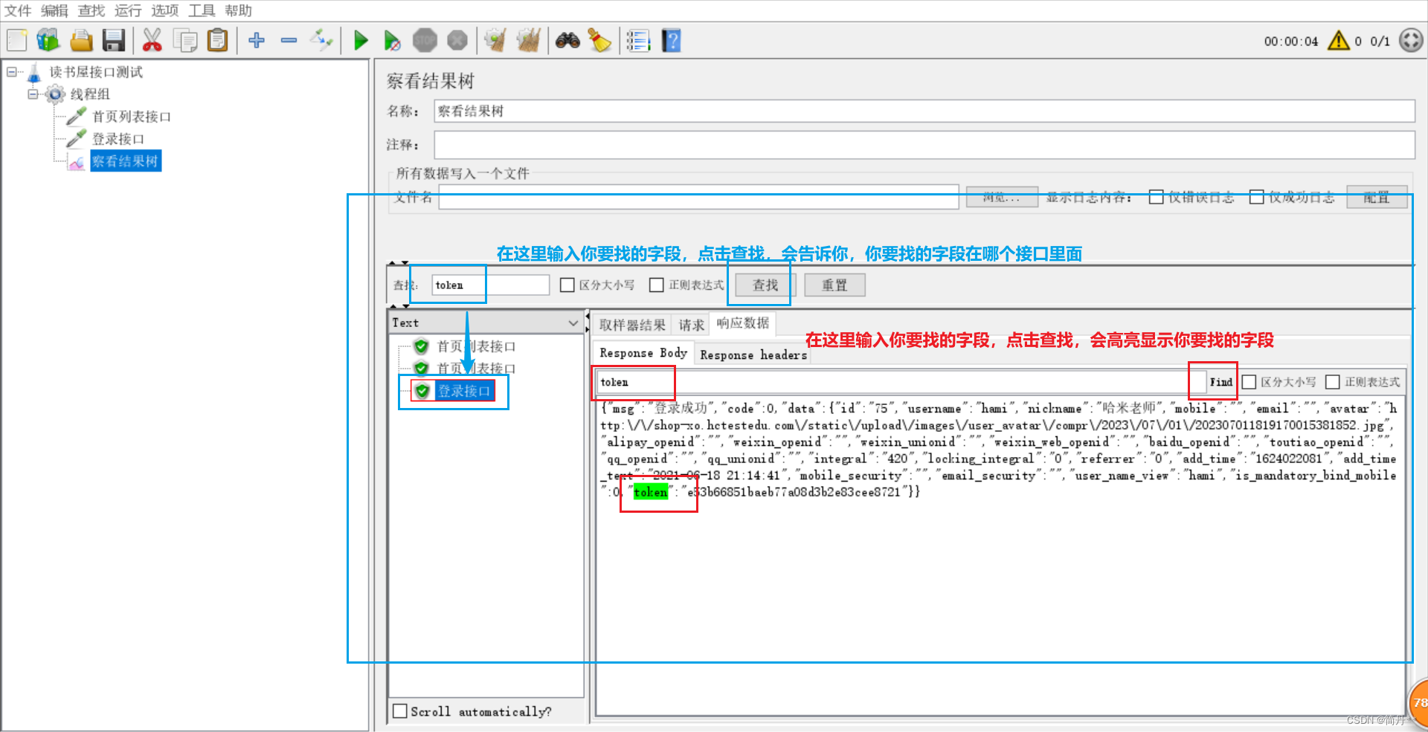1428x732 pixels.
Task: Toggle 区分大小写 checkbox beside Find
Action: tap(1249, 382)
